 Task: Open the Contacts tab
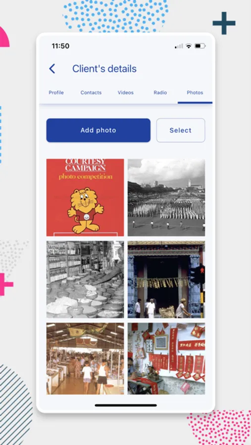coord(91,92)
